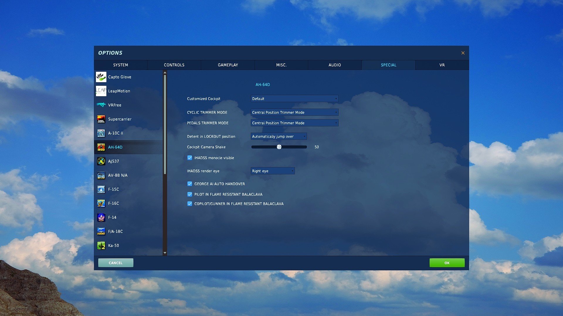
Task: Switch to the AUDIO tab
Action: pos(335,65)
